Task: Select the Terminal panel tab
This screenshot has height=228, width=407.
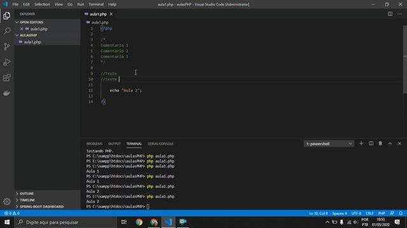Action: pyautogui.click(x=134, y=144)
